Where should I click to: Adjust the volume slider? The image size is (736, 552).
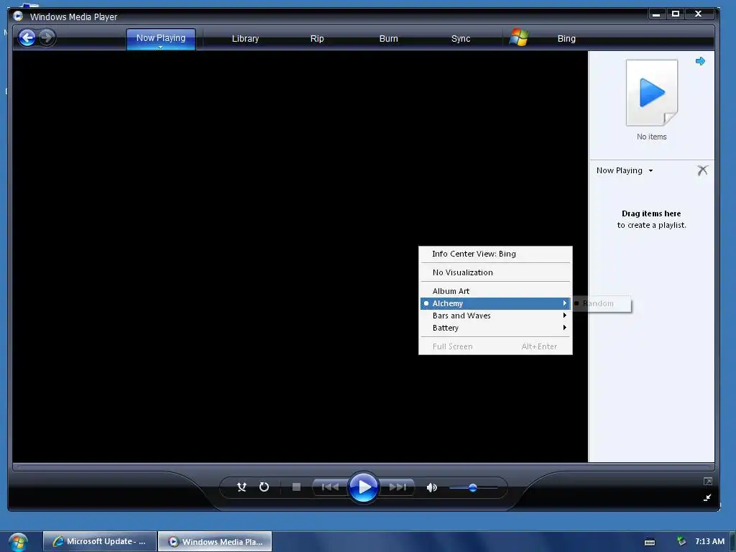coord(473,488)
